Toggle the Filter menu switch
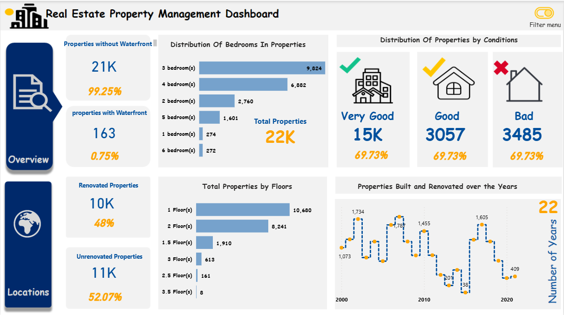The width and height of the screenshot is (564, 315). click(544, 13)
